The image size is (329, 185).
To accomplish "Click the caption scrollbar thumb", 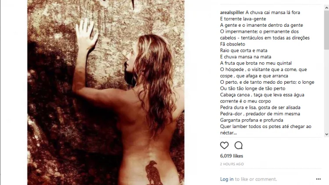I will click(326, 30).
